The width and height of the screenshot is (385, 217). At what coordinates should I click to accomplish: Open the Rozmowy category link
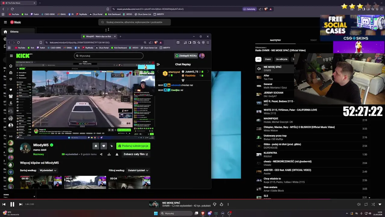[38, 154]
